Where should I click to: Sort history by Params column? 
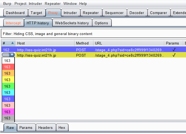coord(173,43)
